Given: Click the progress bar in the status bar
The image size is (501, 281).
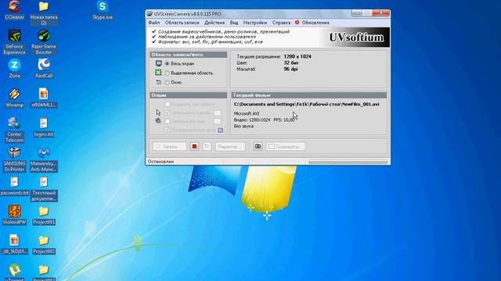Looking at the screenshot, I should (x=348, y=162).
